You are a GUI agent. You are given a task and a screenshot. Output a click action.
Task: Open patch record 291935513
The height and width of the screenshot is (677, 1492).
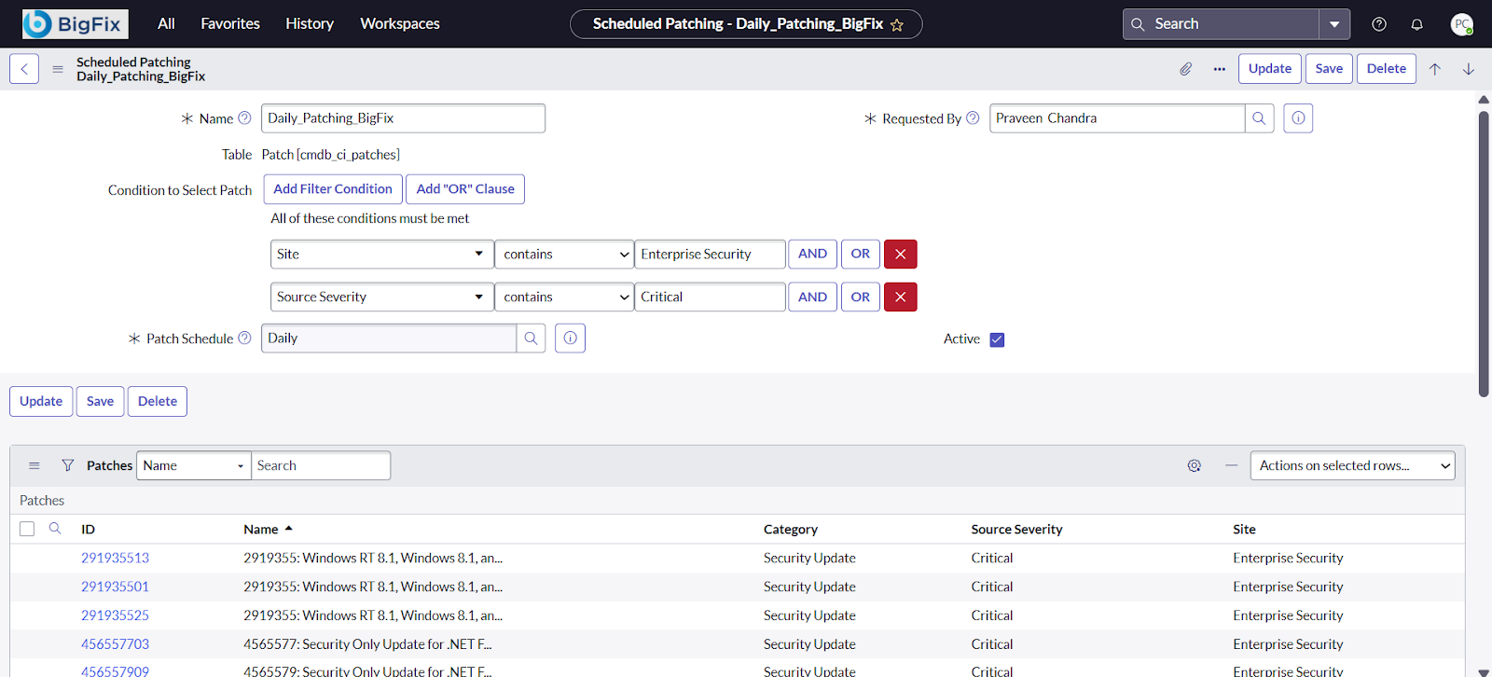tap(115, 558)
